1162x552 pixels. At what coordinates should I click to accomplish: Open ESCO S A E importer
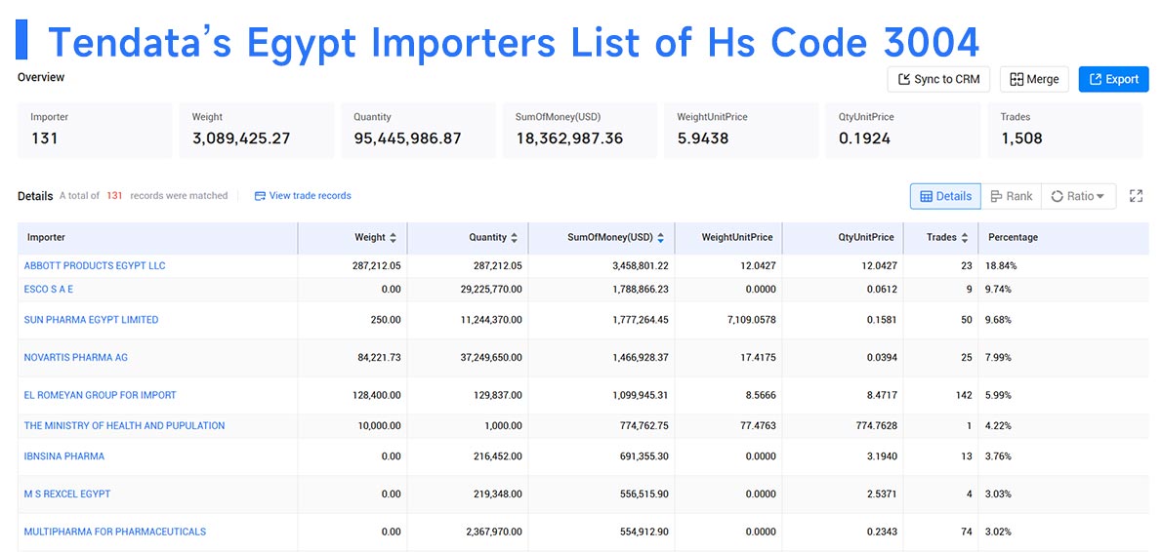click(x=49, y=290)
